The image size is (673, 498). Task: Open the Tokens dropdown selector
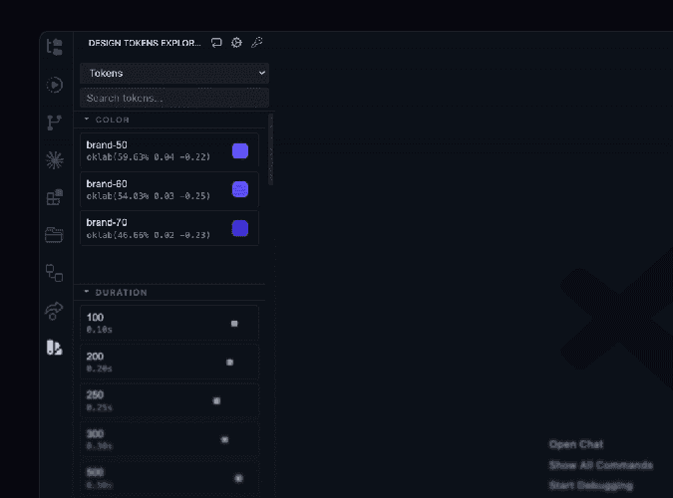(x=174, y=73)
